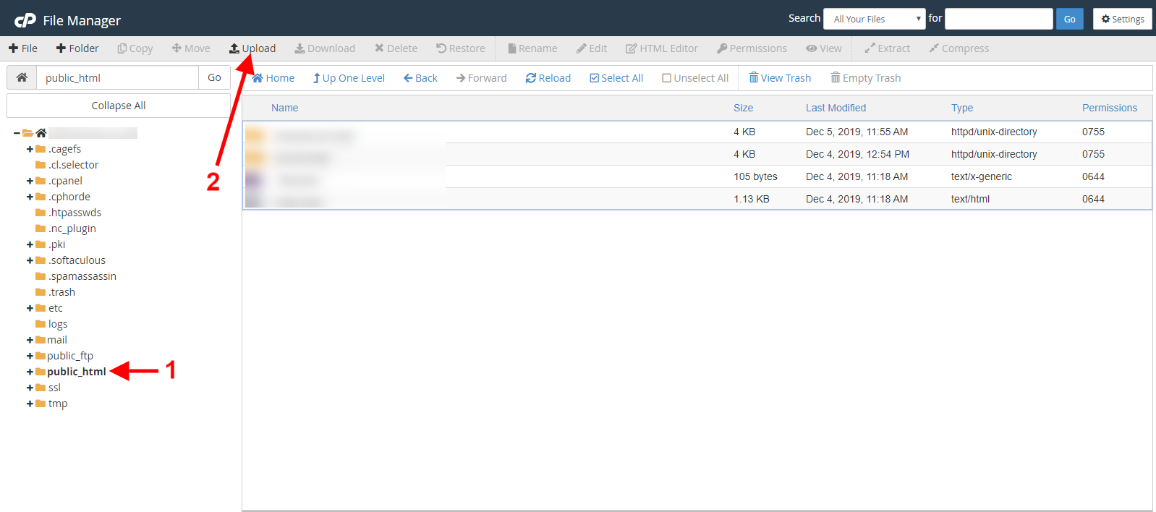The width and height of the screenshot is (1156, 512).
Task: Click the Compress toolbar button
Action: click(x=959, y=48)
